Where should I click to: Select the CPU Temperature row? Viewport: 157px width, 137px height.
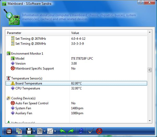pos(76,88)
